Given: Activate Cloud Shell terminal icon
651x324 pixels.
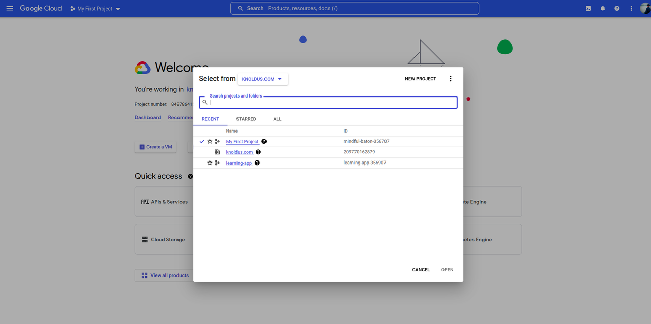Looking at the screenshot, I should [588, 8].
